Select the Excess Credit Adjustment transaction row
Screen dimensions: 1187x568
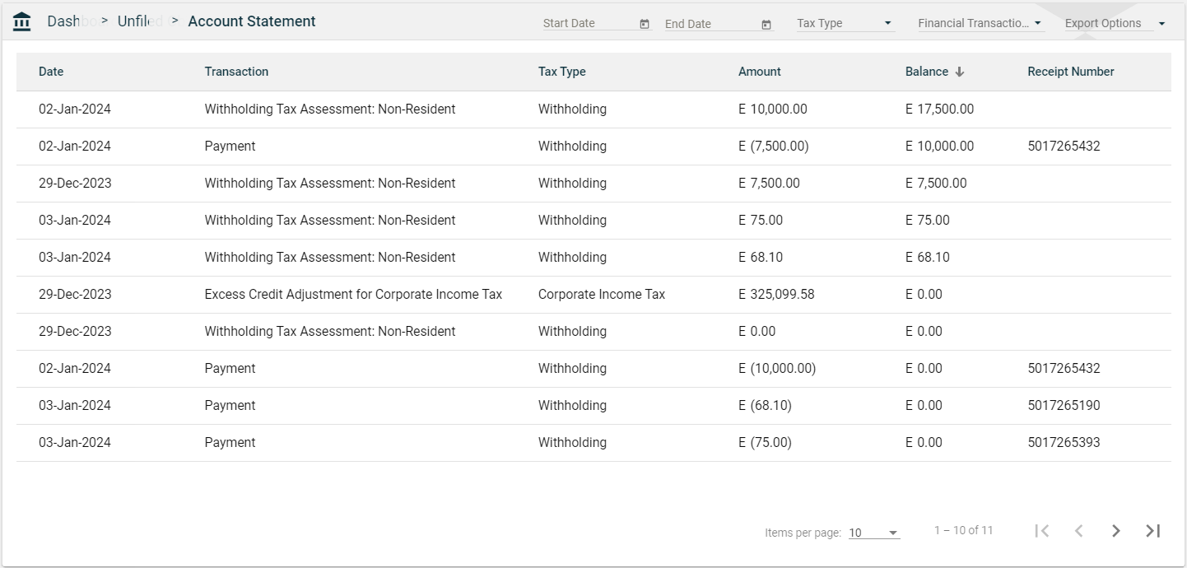[353, 295]
